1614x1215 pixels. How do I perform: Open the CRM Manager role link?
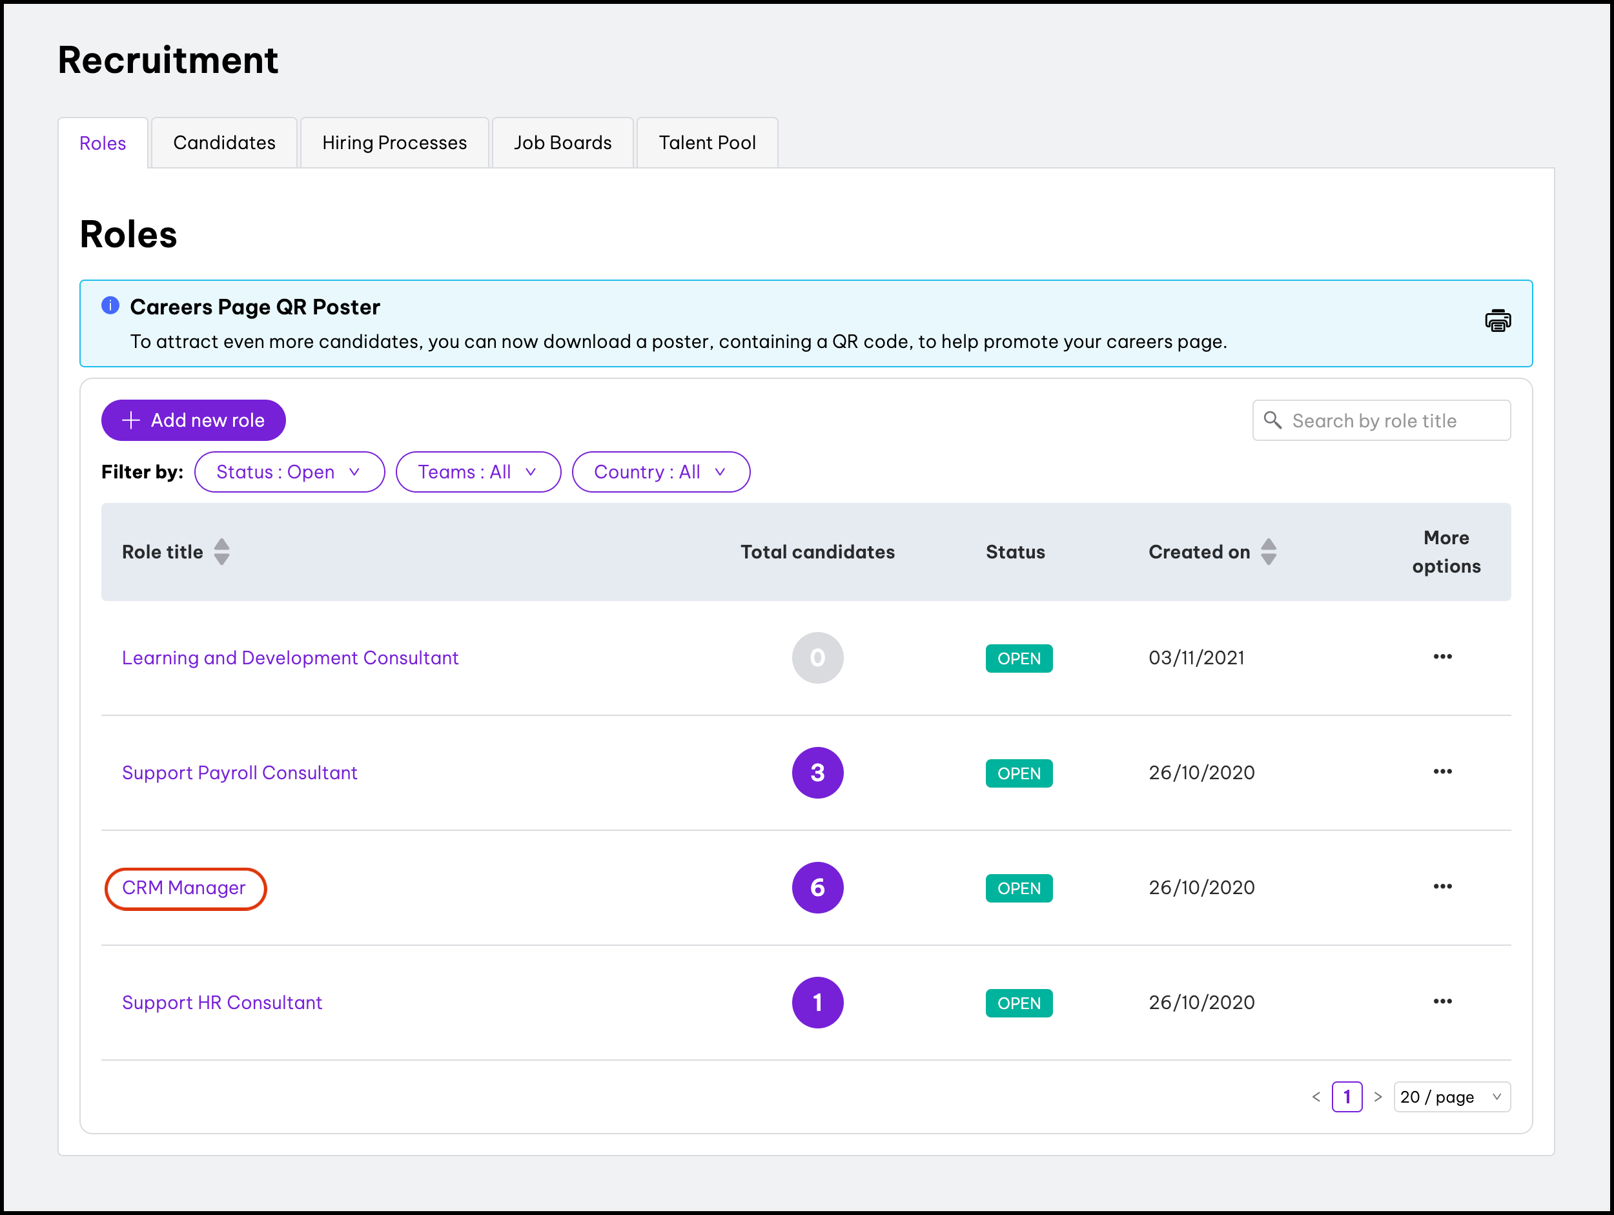(184, 888)
